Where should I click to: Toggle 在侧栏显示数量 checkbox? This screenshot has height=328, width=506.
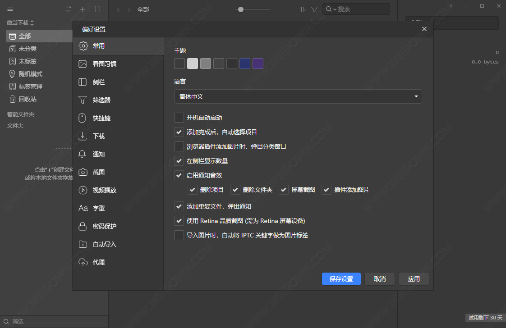[x=179, y=161]
